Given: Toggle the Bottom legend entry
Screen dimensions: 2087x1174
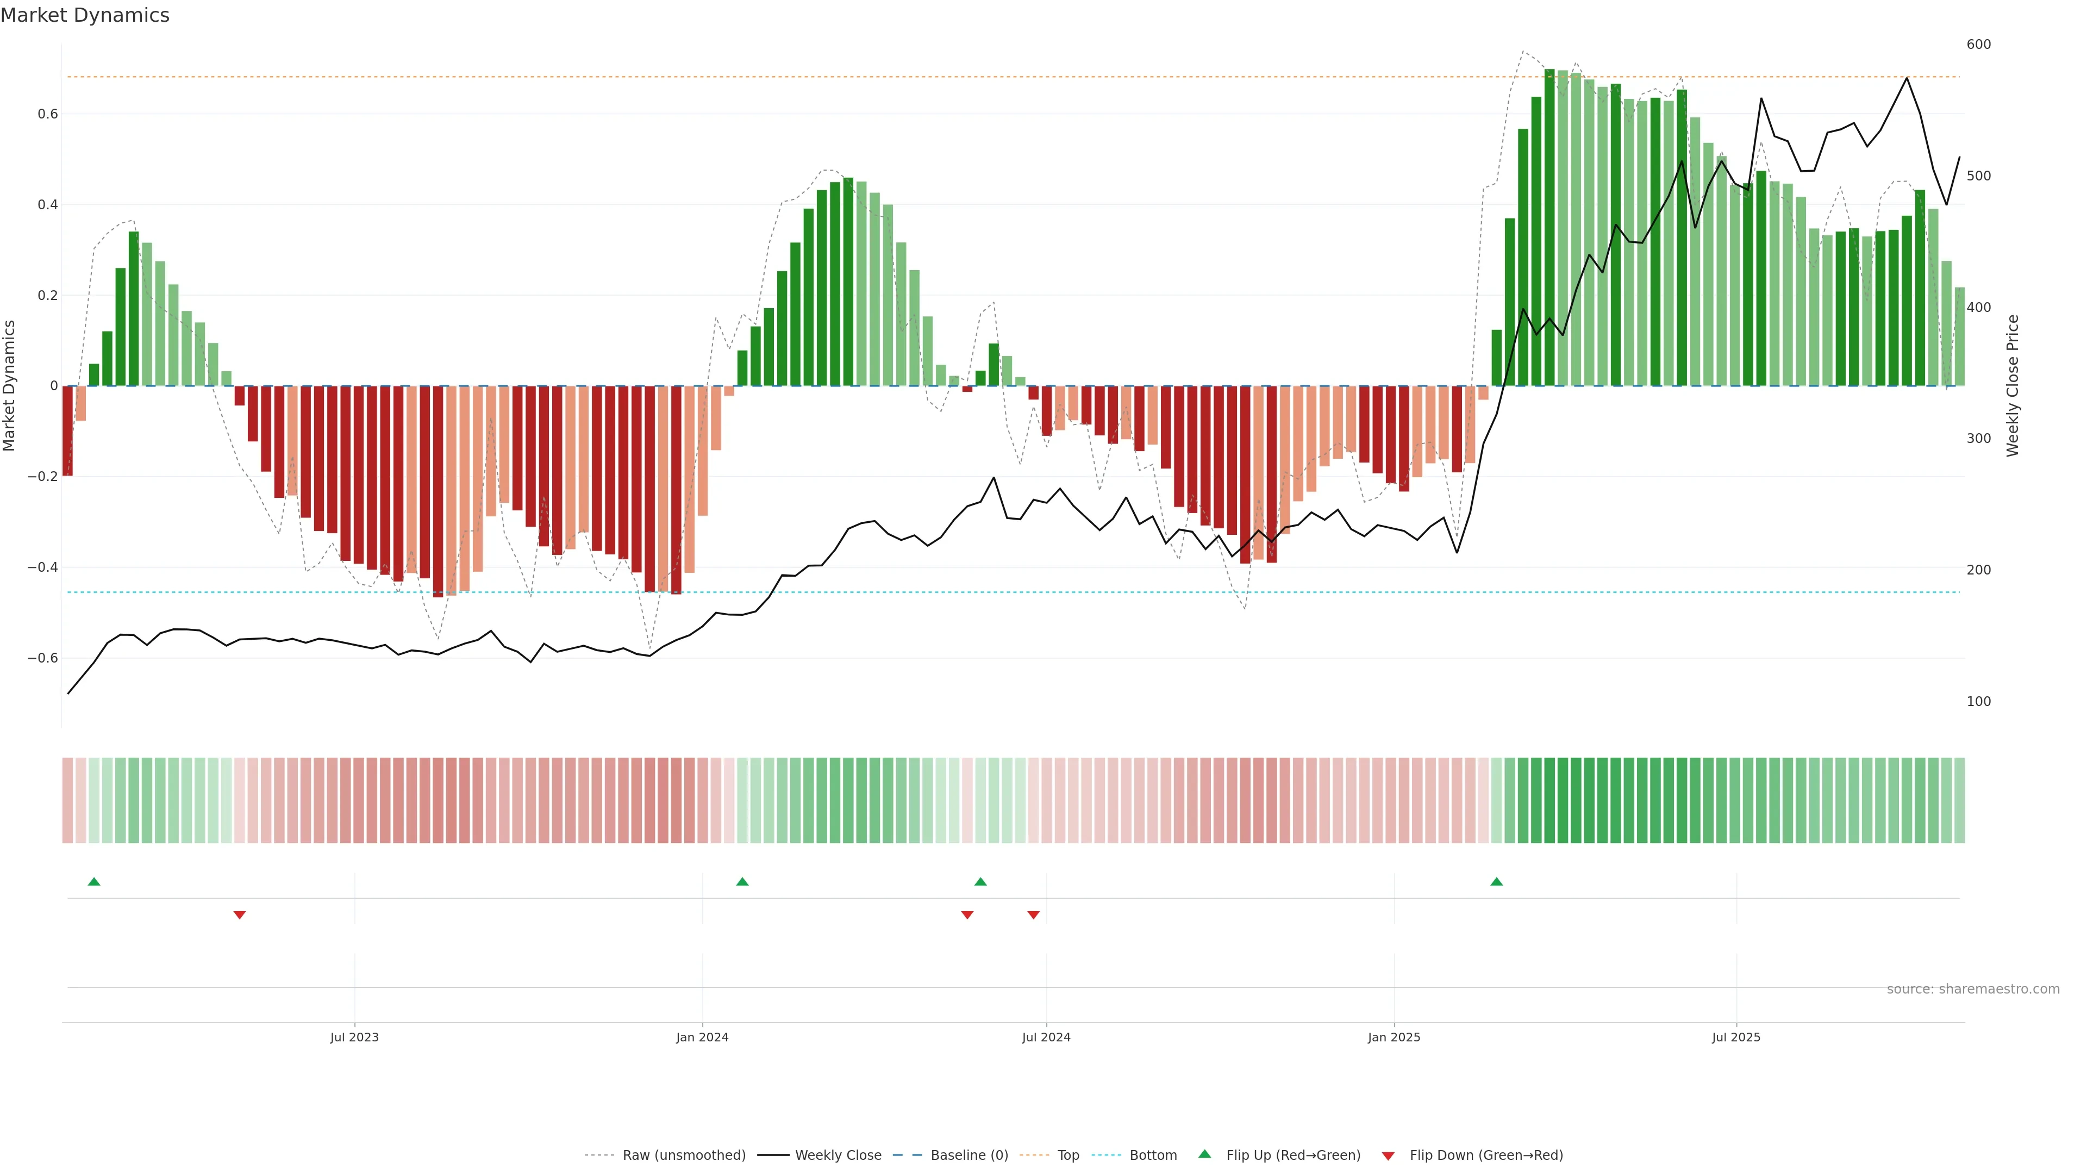Looking at the screenshot, I should (1153, 1156).
